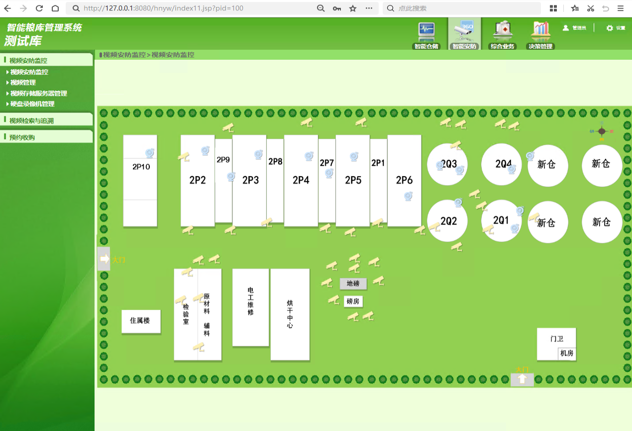Viewport: 632px width, 431px height.
Task: Select the 2Q2 round silo
Action: 447,221
